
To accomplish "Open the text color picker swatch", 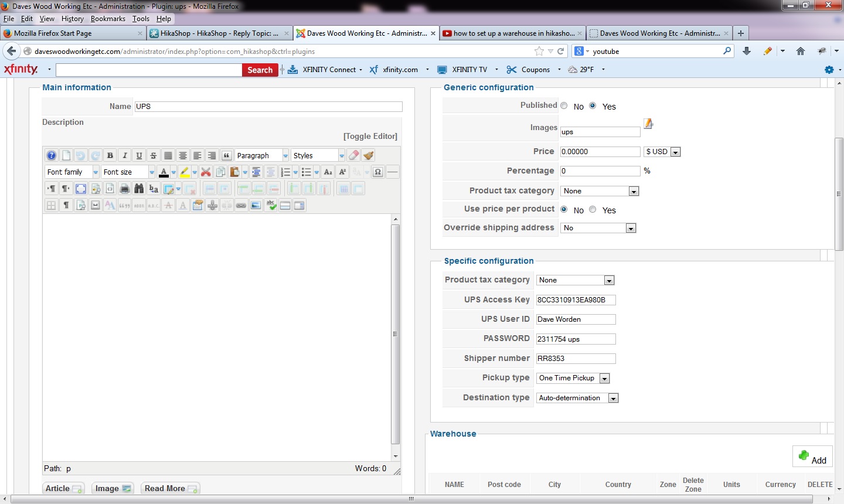I will click(164, 172).
